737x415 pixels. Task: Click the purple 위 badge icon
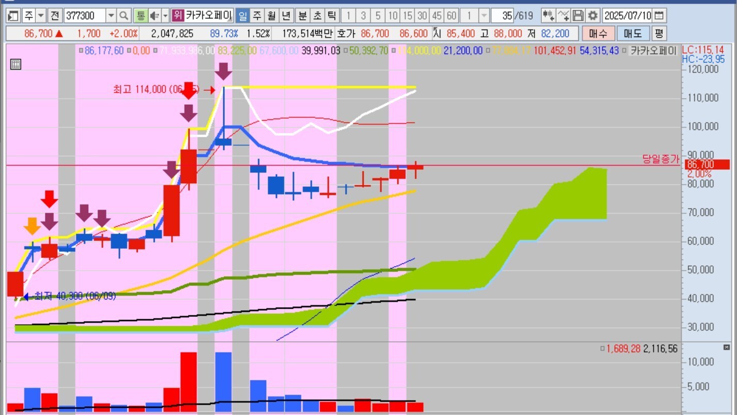pyautogui.click(x=178, y=15)
